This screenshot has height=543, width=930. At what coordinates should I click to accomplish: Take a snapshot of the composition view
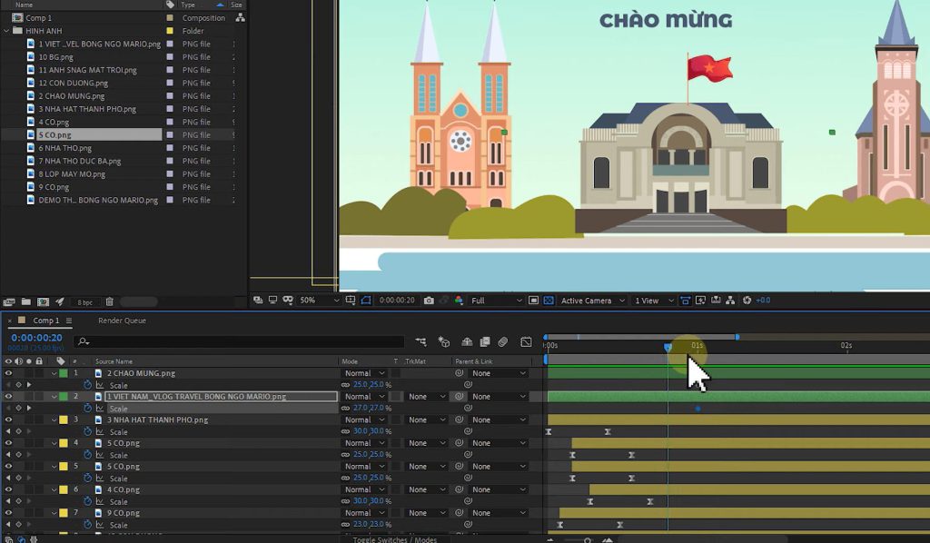click(429, 300)
